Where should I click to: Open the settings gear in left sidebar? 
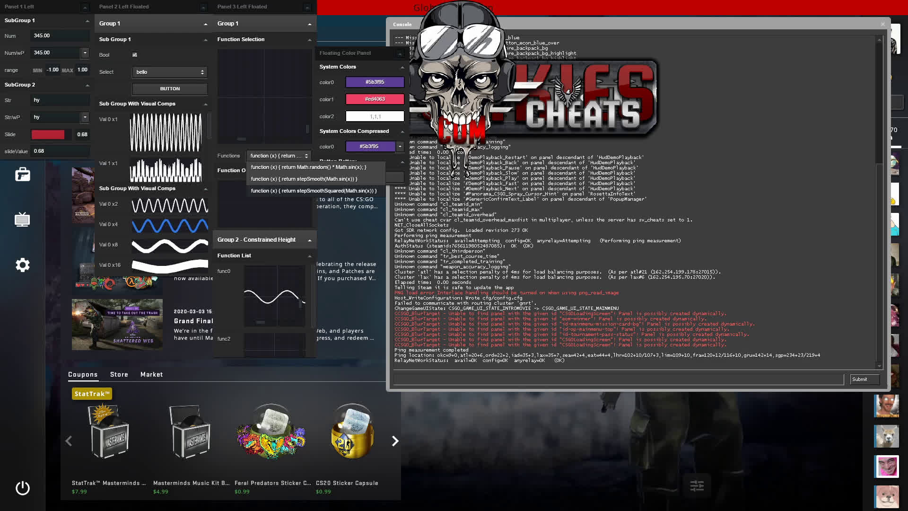coord(22,265)
